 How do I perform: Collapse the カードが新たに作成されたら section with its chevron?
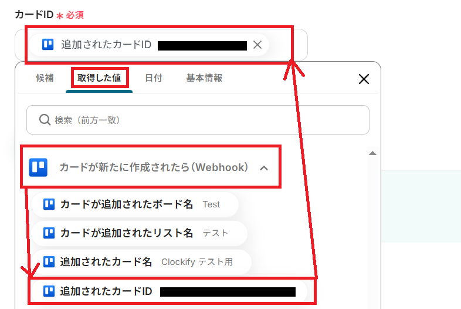(x=264, y=168)
